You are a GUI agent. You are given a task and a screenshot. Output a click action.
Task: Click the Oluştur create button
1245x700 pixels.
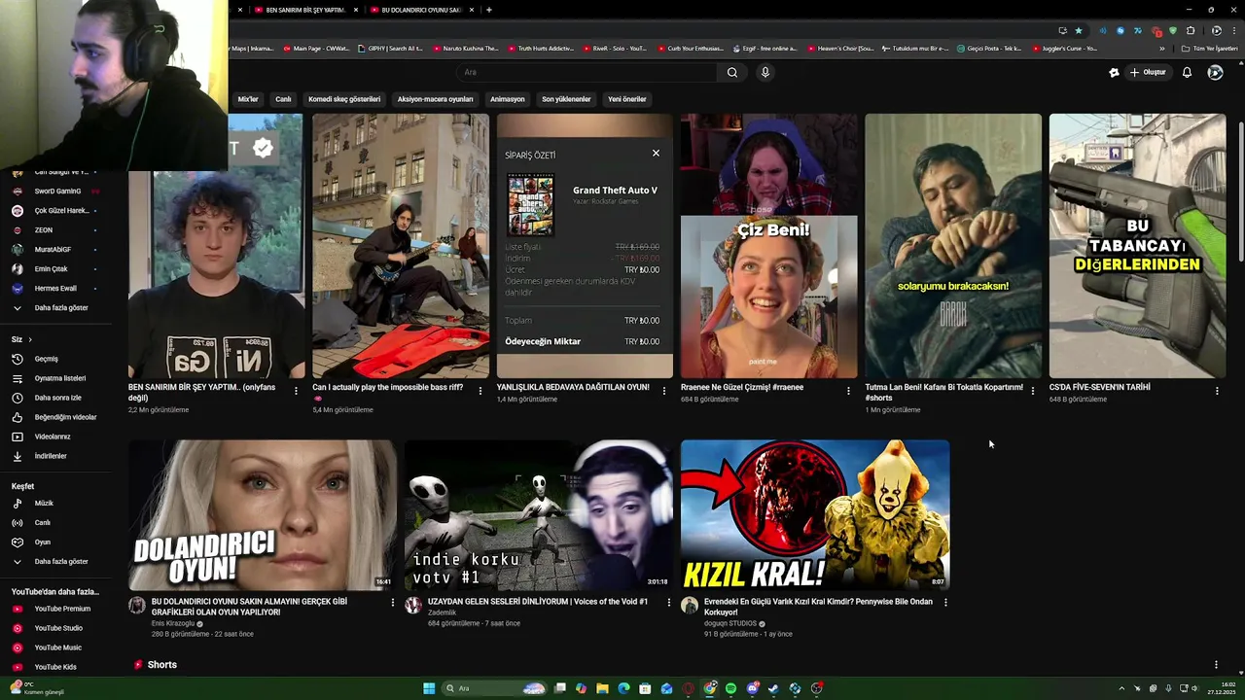pos(1148,72)
